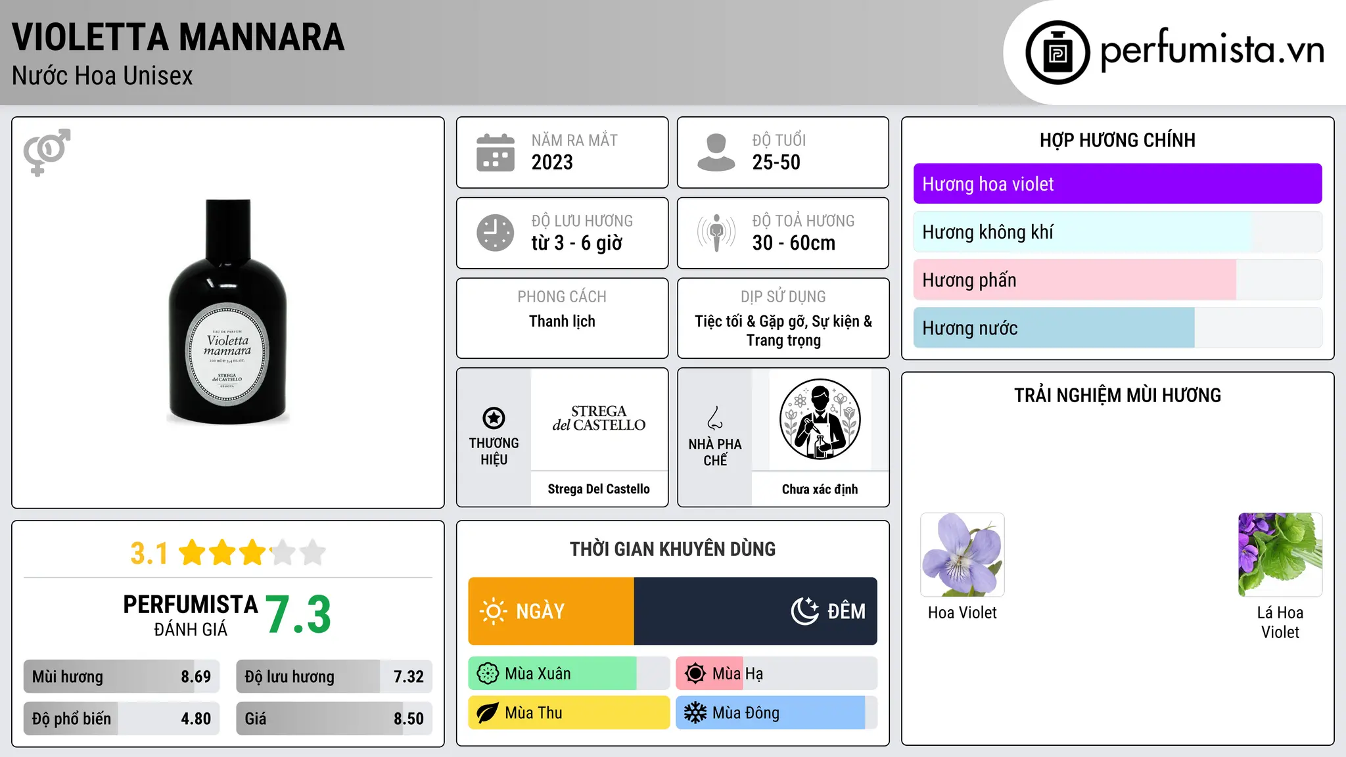Viewport: 1346px width, 757px height.
Task: Click the flower icon for Mùa Xuân
Action: pyautogui.click(x=488, y=674)
